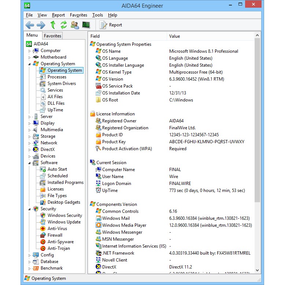Select the Desktop Gadgets icon
285x285 pixels.
coord(43,202)
